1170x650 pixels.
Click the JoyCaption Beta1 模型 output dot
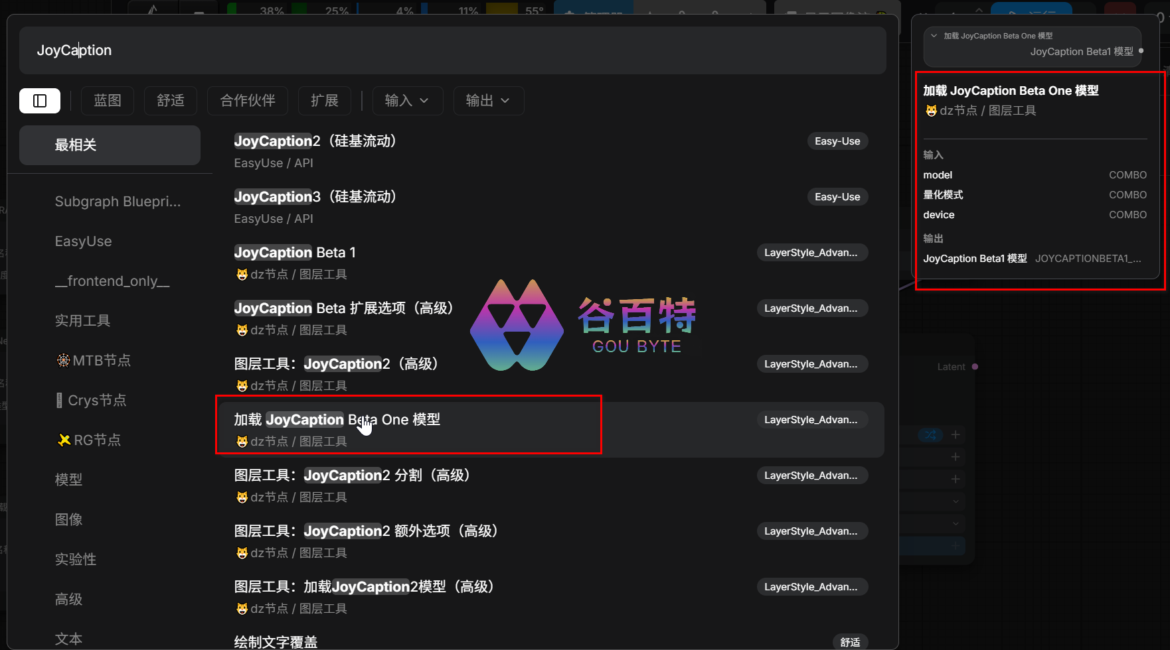tap(1141, 51)
